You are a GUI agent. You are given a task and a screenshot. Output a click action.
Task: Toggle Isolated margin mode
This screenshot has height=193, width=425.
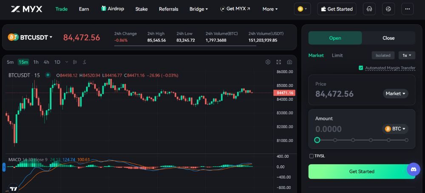(x=383, y=55)
